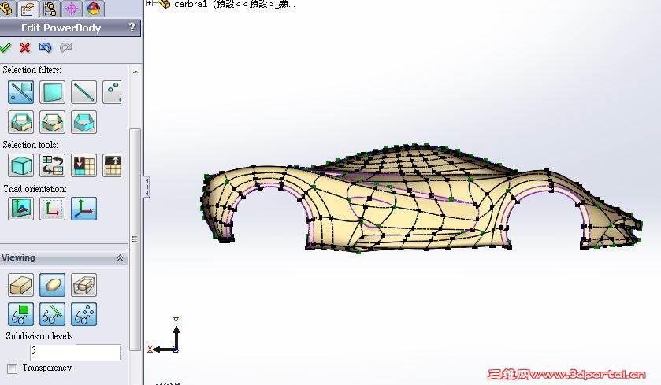Click the panel scrollbar up arrow
The width and height of the screenshot is (661, 385).
(x=136, y=72)
